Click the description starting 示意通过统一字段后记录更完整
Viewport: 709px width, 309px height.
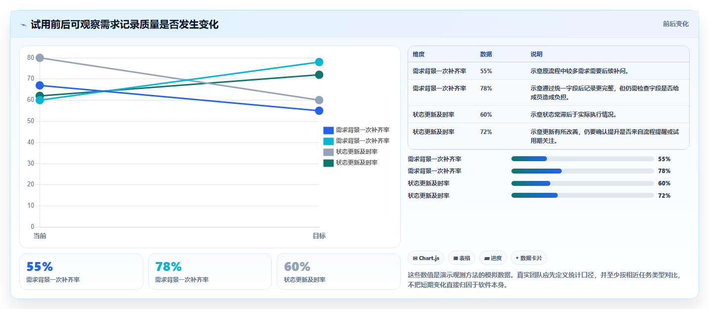click(x=605, y=92)
